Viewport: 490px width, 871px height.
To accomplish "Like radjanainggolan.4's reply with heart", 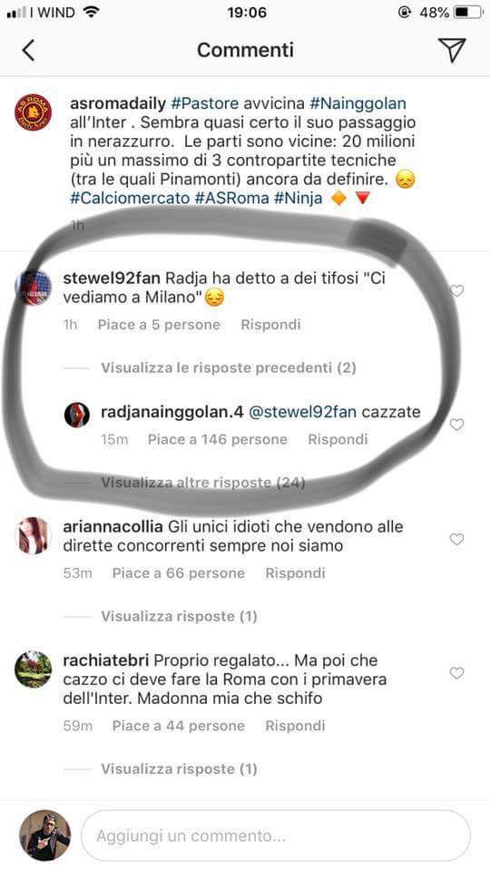I will [456, 425].
